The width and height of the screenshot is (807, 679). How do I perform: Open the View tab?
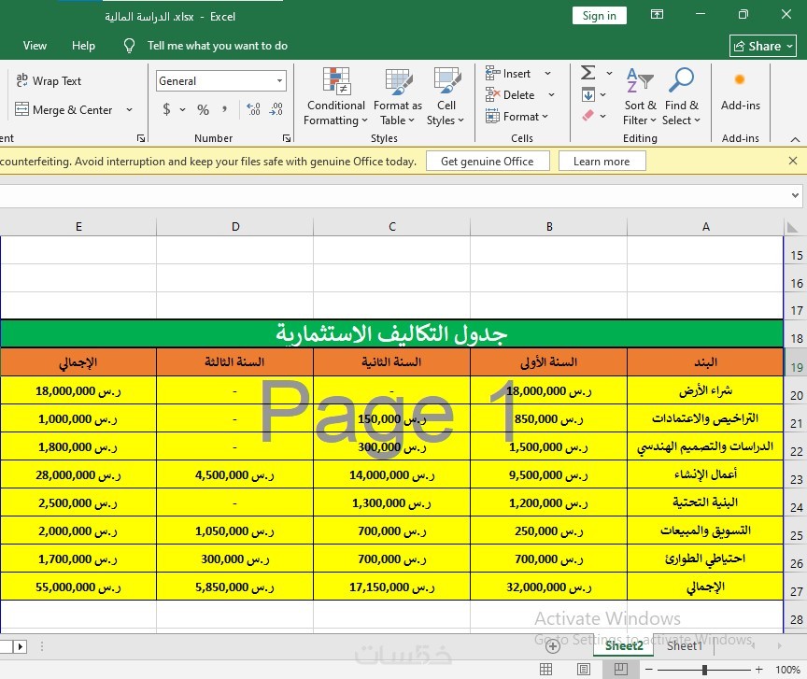(x=35, y=46)
